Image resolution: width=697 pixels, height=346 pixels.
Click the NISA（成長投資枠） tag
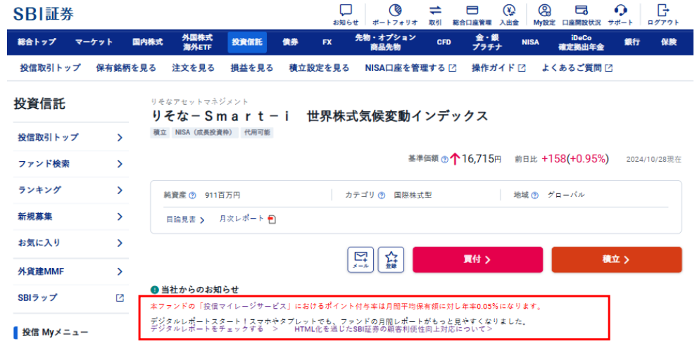204,132
